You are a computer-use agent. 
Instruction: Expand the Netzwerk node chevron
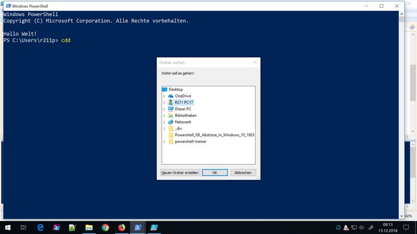click(164, 122)
